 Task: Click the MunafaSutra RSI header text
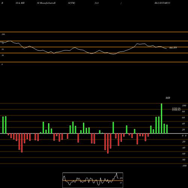point(46,3)
